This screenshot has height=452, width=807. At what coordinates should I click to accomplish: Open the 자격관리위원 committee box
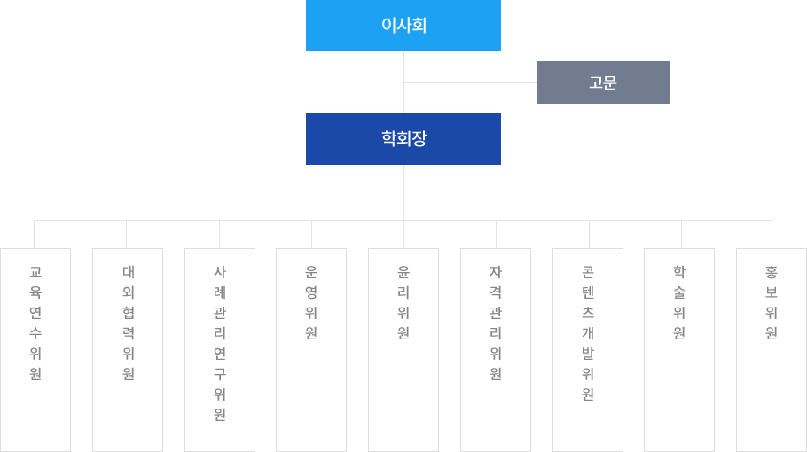click(496, 350)
